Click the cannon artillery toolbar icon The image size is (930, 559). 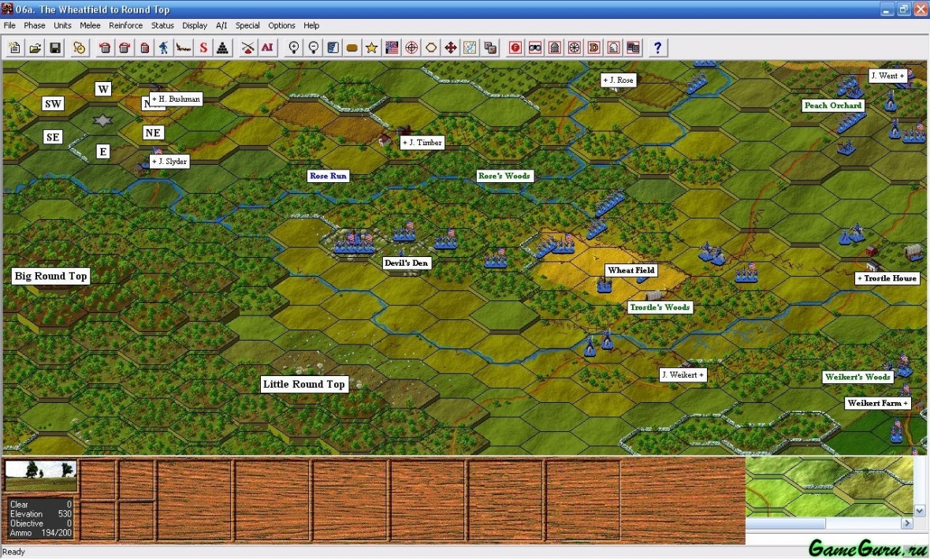[184, 48]
